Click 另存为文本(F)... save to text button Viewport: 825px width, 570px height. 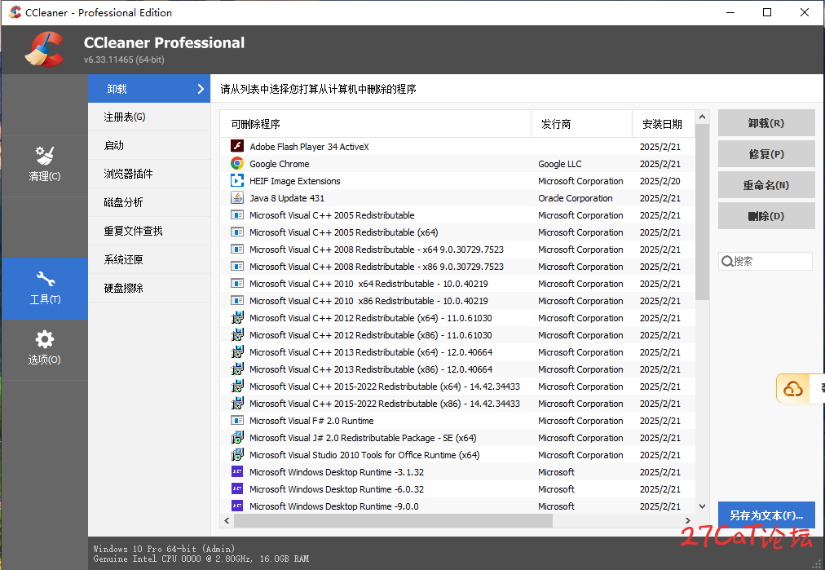click(766, 515)
